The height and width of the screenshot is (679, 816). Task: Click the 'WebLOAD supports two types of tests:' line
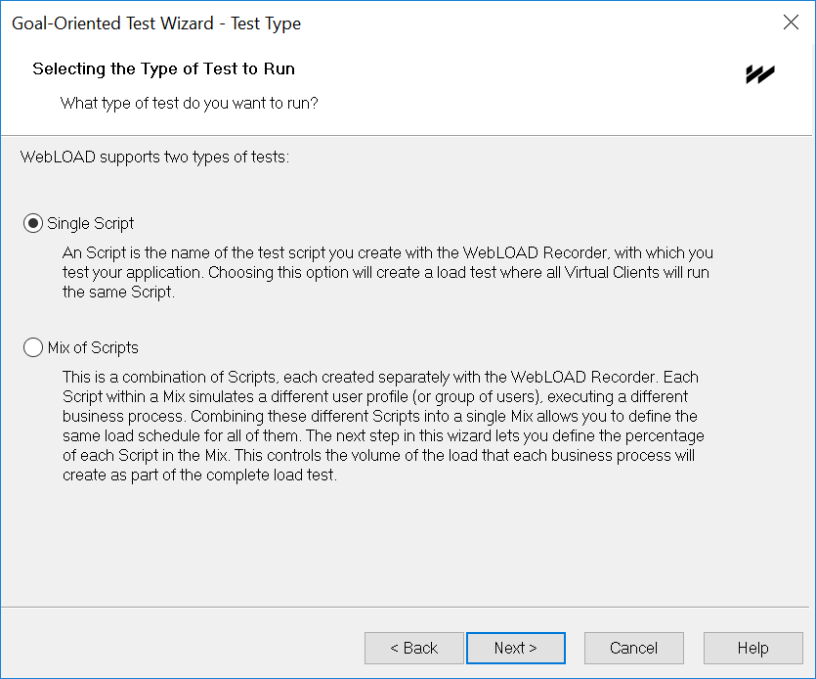click(x=154, y=157)
